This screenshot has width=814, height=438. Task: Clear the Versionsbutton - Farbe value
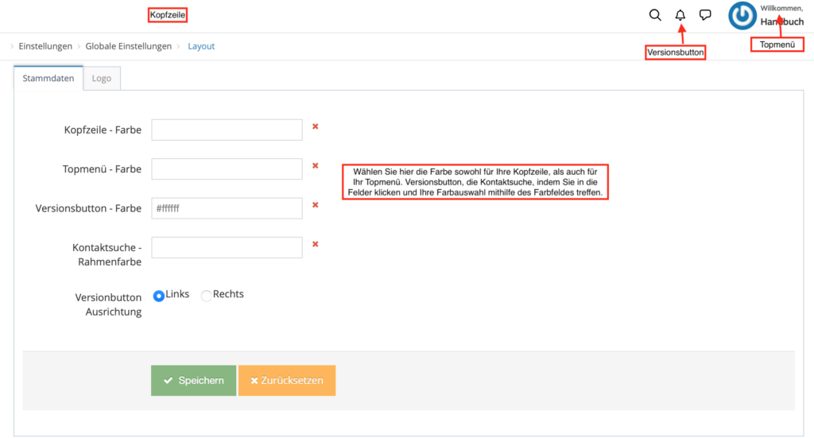(x=315, y=205)
